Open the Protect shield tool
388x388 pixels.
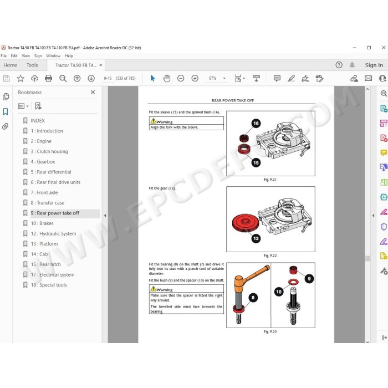[x=384, y=226]
